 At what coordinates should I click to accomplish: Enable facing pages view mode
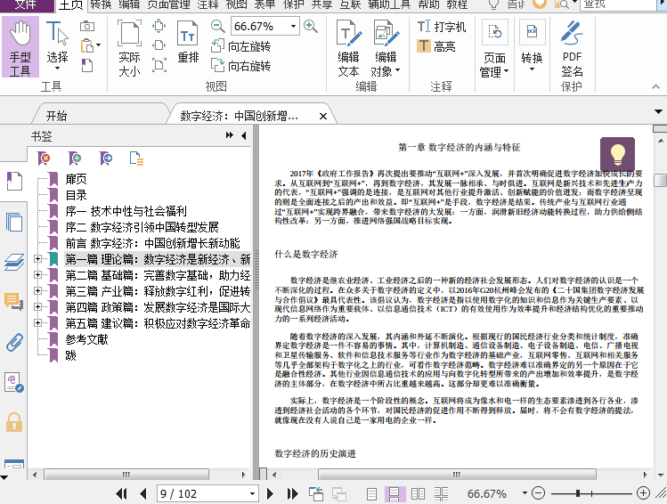click(x=418, y=494)
